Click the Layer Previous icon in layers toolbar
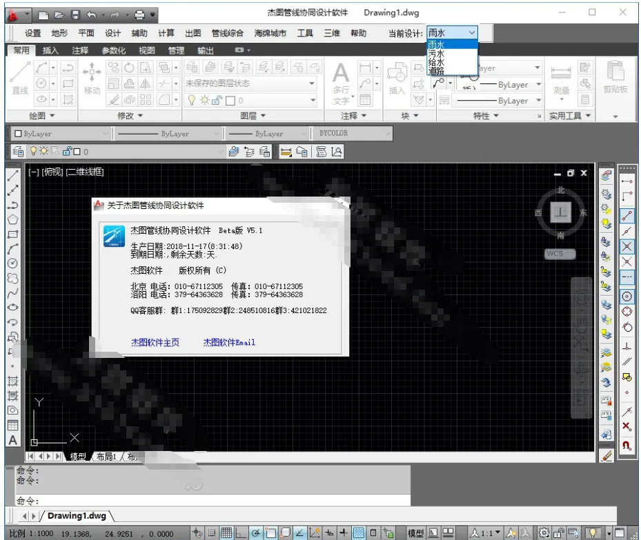 249,152
